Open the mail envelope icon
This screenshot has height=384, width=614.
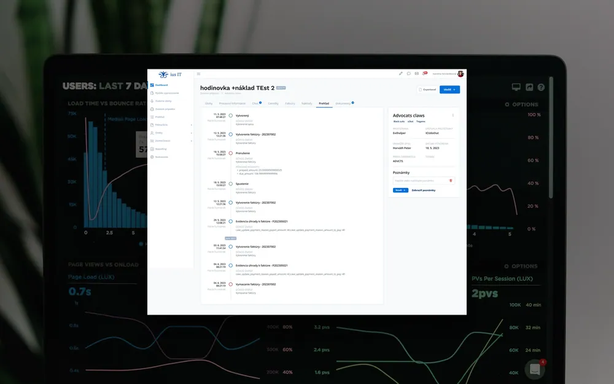[417, 73]
